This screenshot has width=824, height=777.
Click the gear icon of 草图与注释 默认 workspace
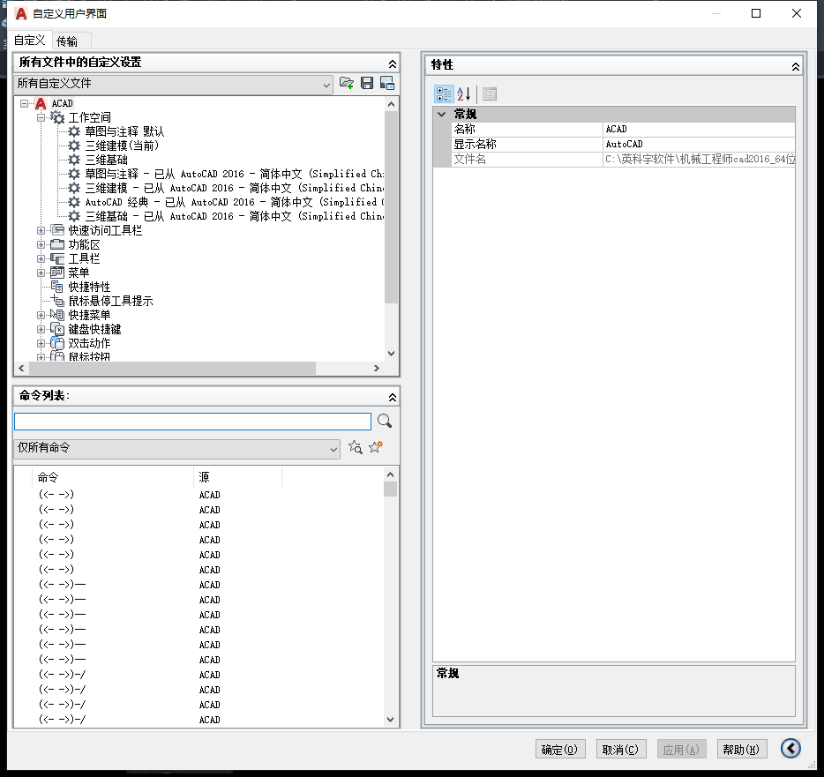click(x=74, y=131)
